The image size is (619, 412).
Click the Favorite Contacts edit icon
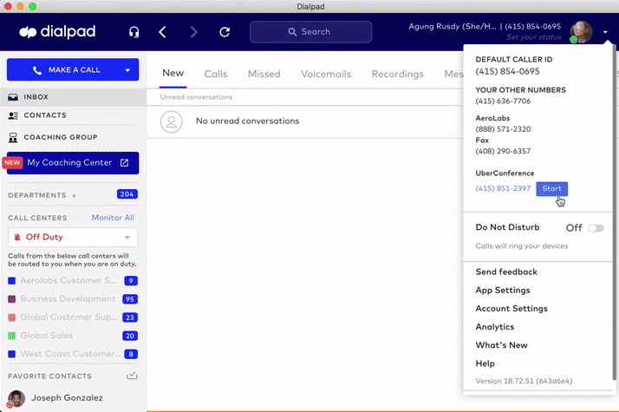pyautogui.click(x=132, y=376)
